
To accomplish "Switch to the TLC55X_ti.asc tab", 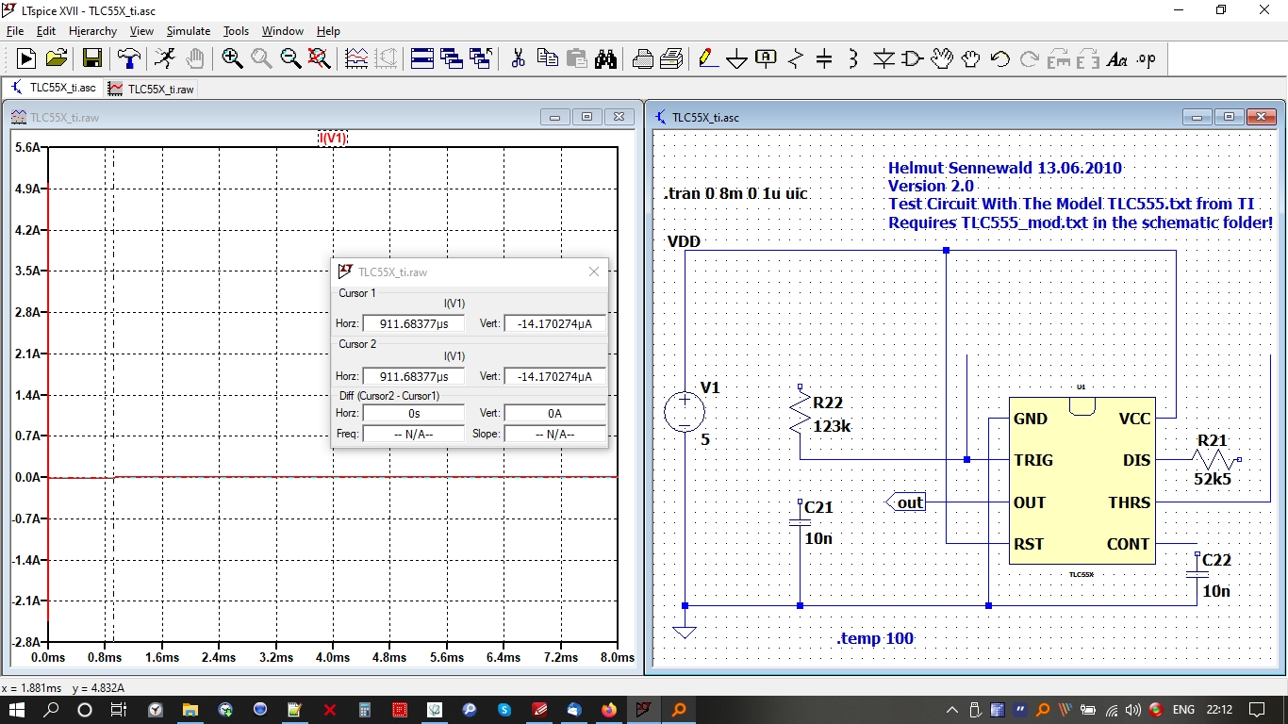I will coord(52,88).
